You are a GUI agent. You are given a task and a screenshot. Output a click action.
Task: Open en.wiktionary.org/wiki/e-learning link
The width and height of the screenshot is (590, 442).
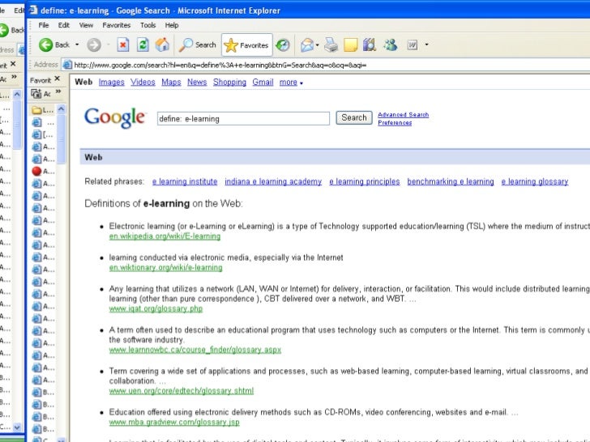pyautogui.click(x=165, y=268)
